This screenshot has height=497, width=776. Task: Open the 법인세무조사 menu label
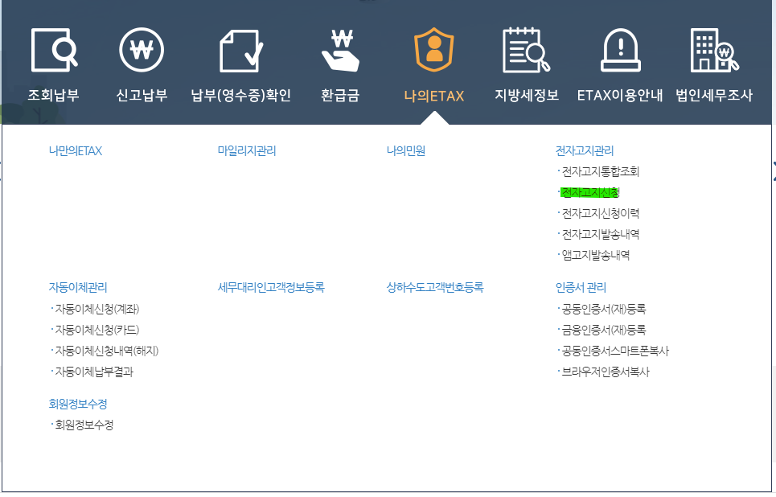[x=714, y=95]
